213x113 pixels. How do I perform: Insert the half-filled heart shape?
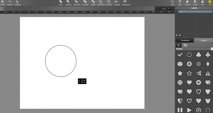pos(180,101)
